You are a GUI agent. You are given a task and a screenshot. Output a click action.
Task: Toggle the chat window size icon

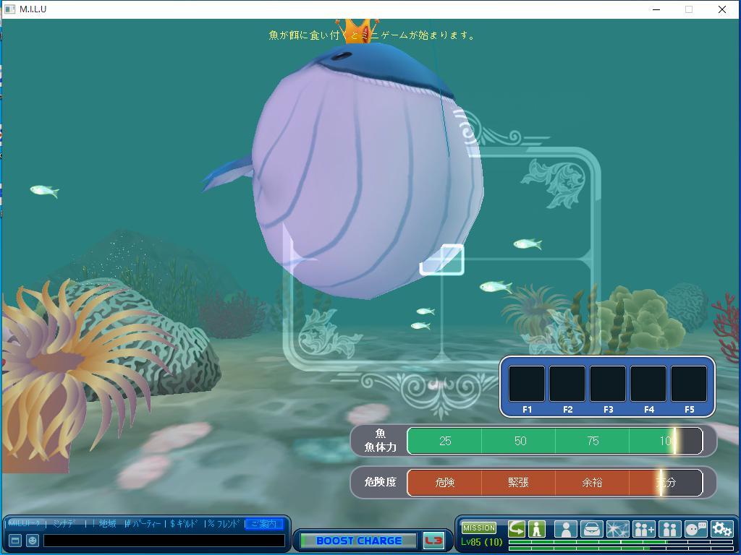click(14, 541)
